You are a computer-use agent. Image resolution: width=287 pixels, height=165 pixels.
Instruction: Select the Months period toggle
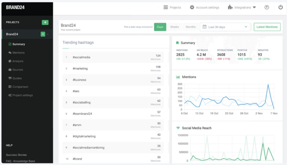tap(191, 27)
